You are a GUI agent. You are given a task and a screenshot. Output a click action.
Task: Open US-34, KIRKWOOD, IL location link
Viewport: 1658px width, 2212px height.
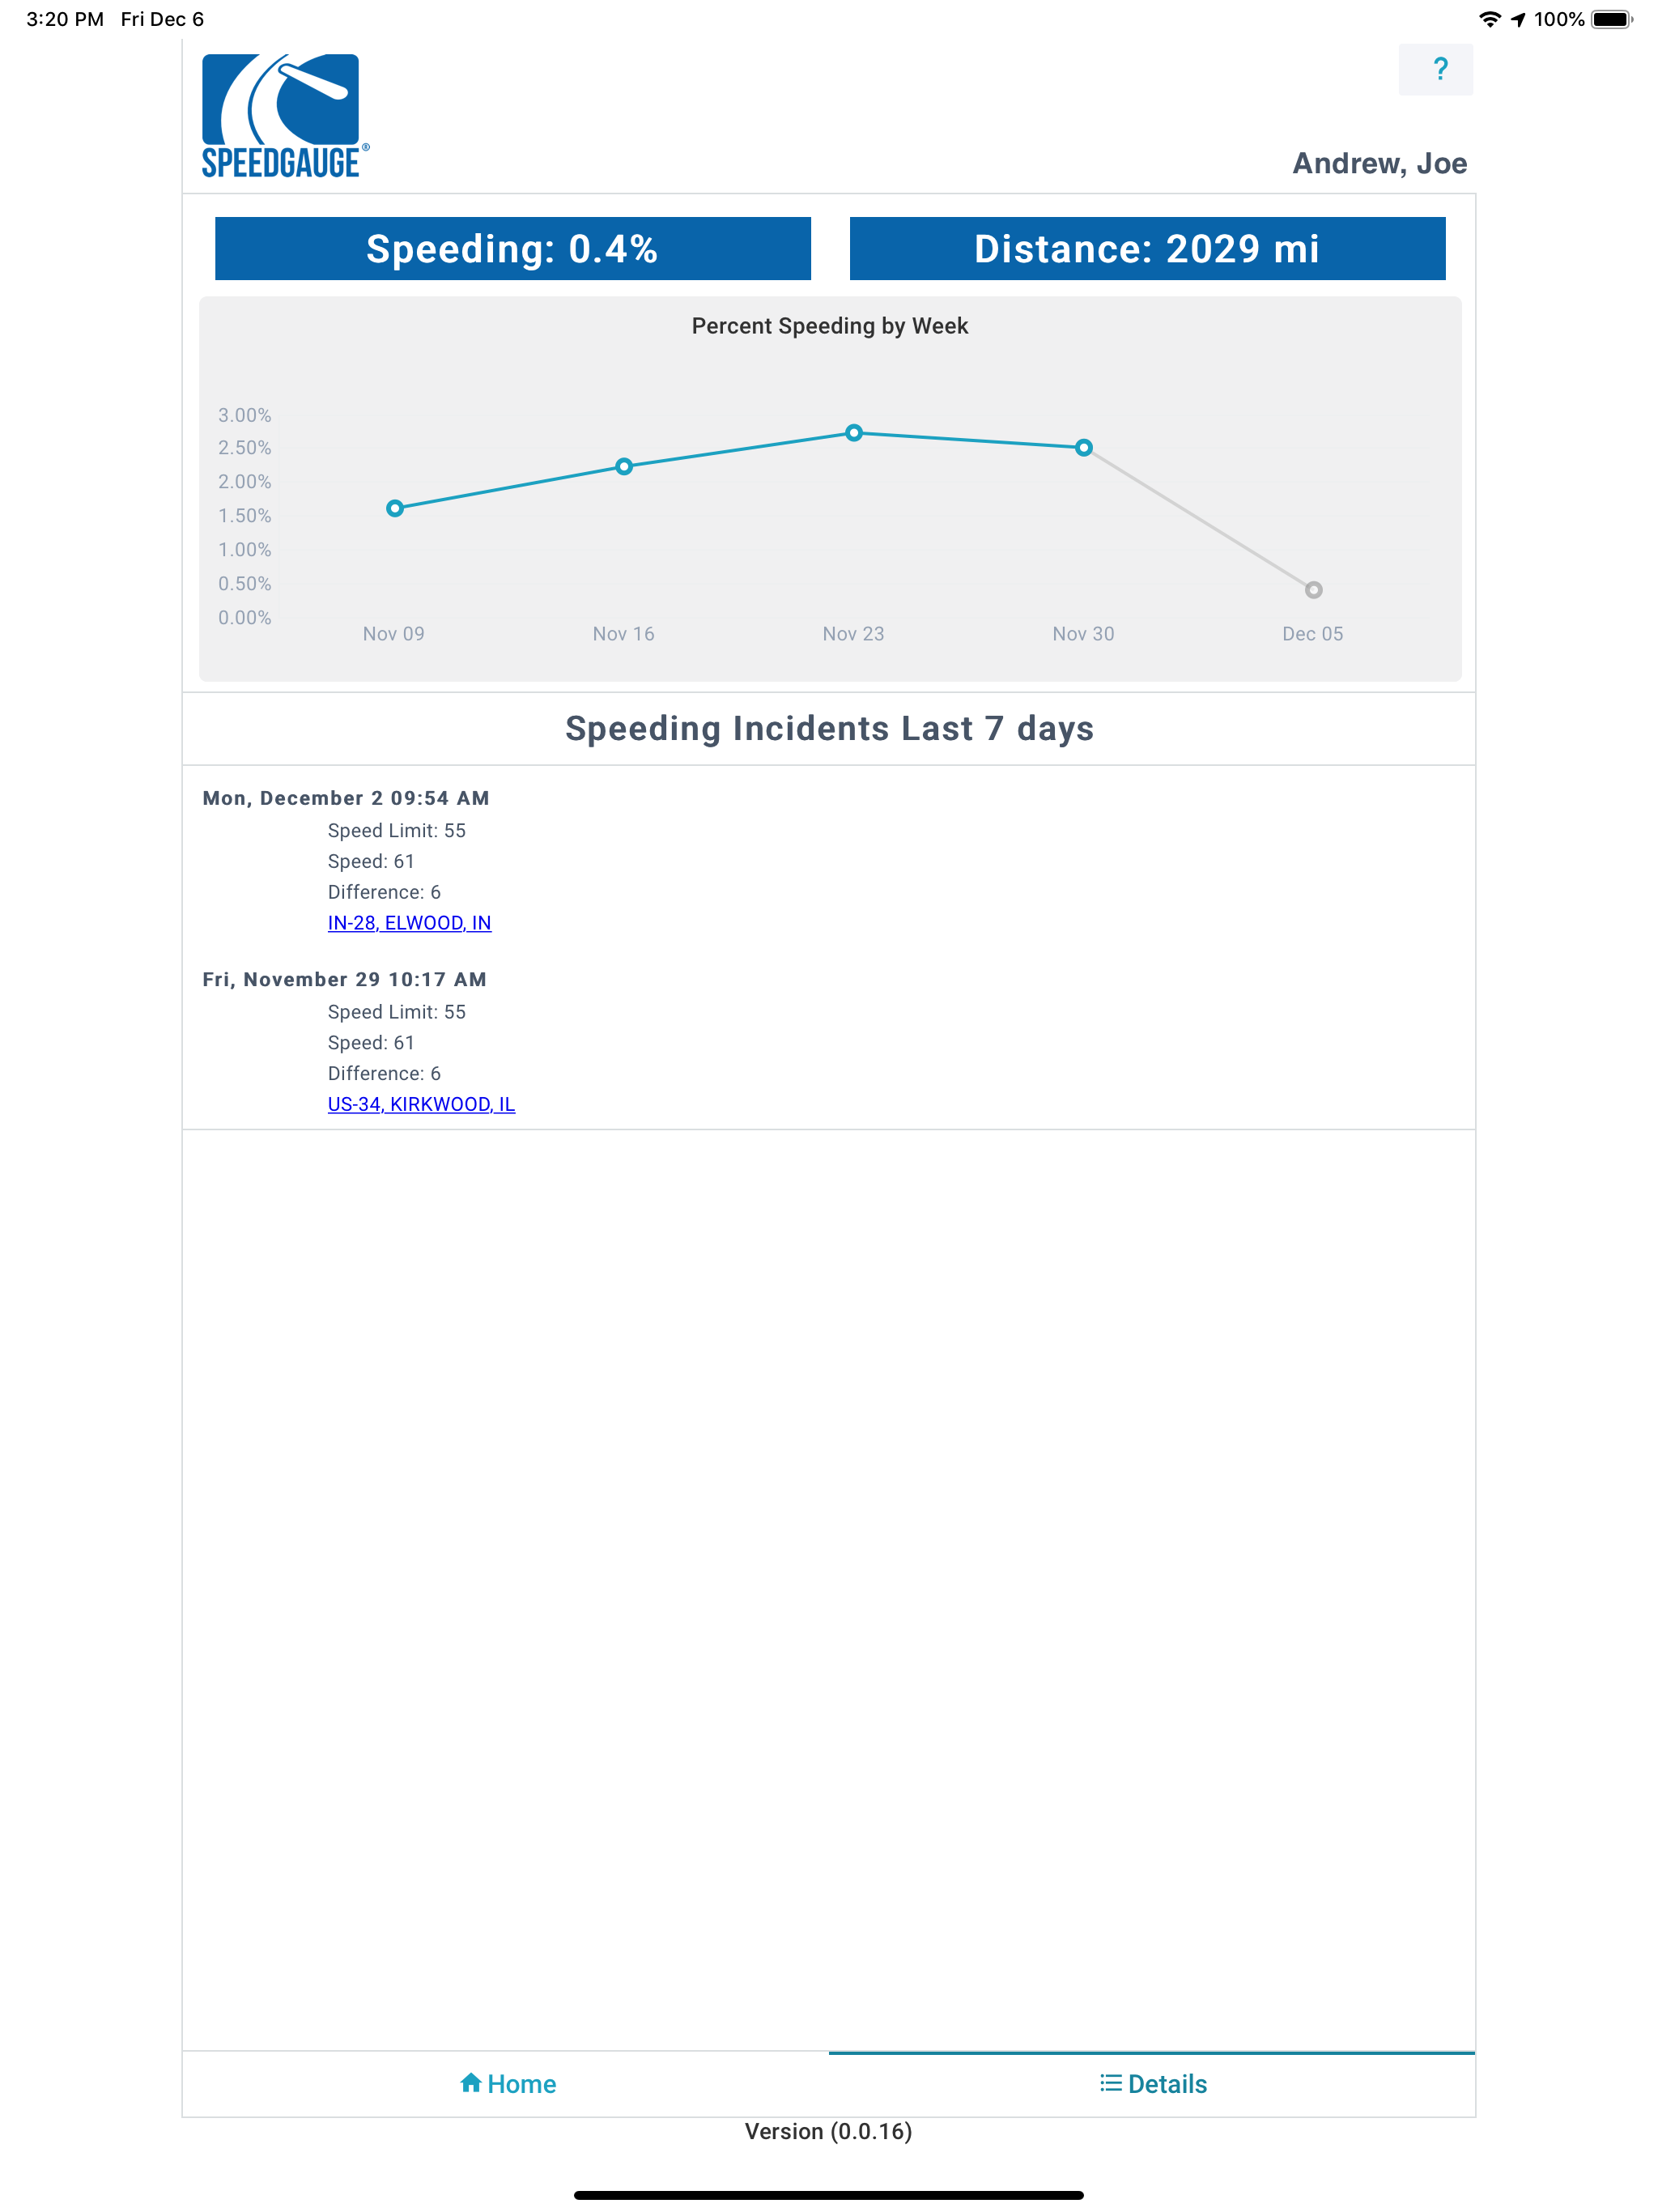(x=421, y=1104)
